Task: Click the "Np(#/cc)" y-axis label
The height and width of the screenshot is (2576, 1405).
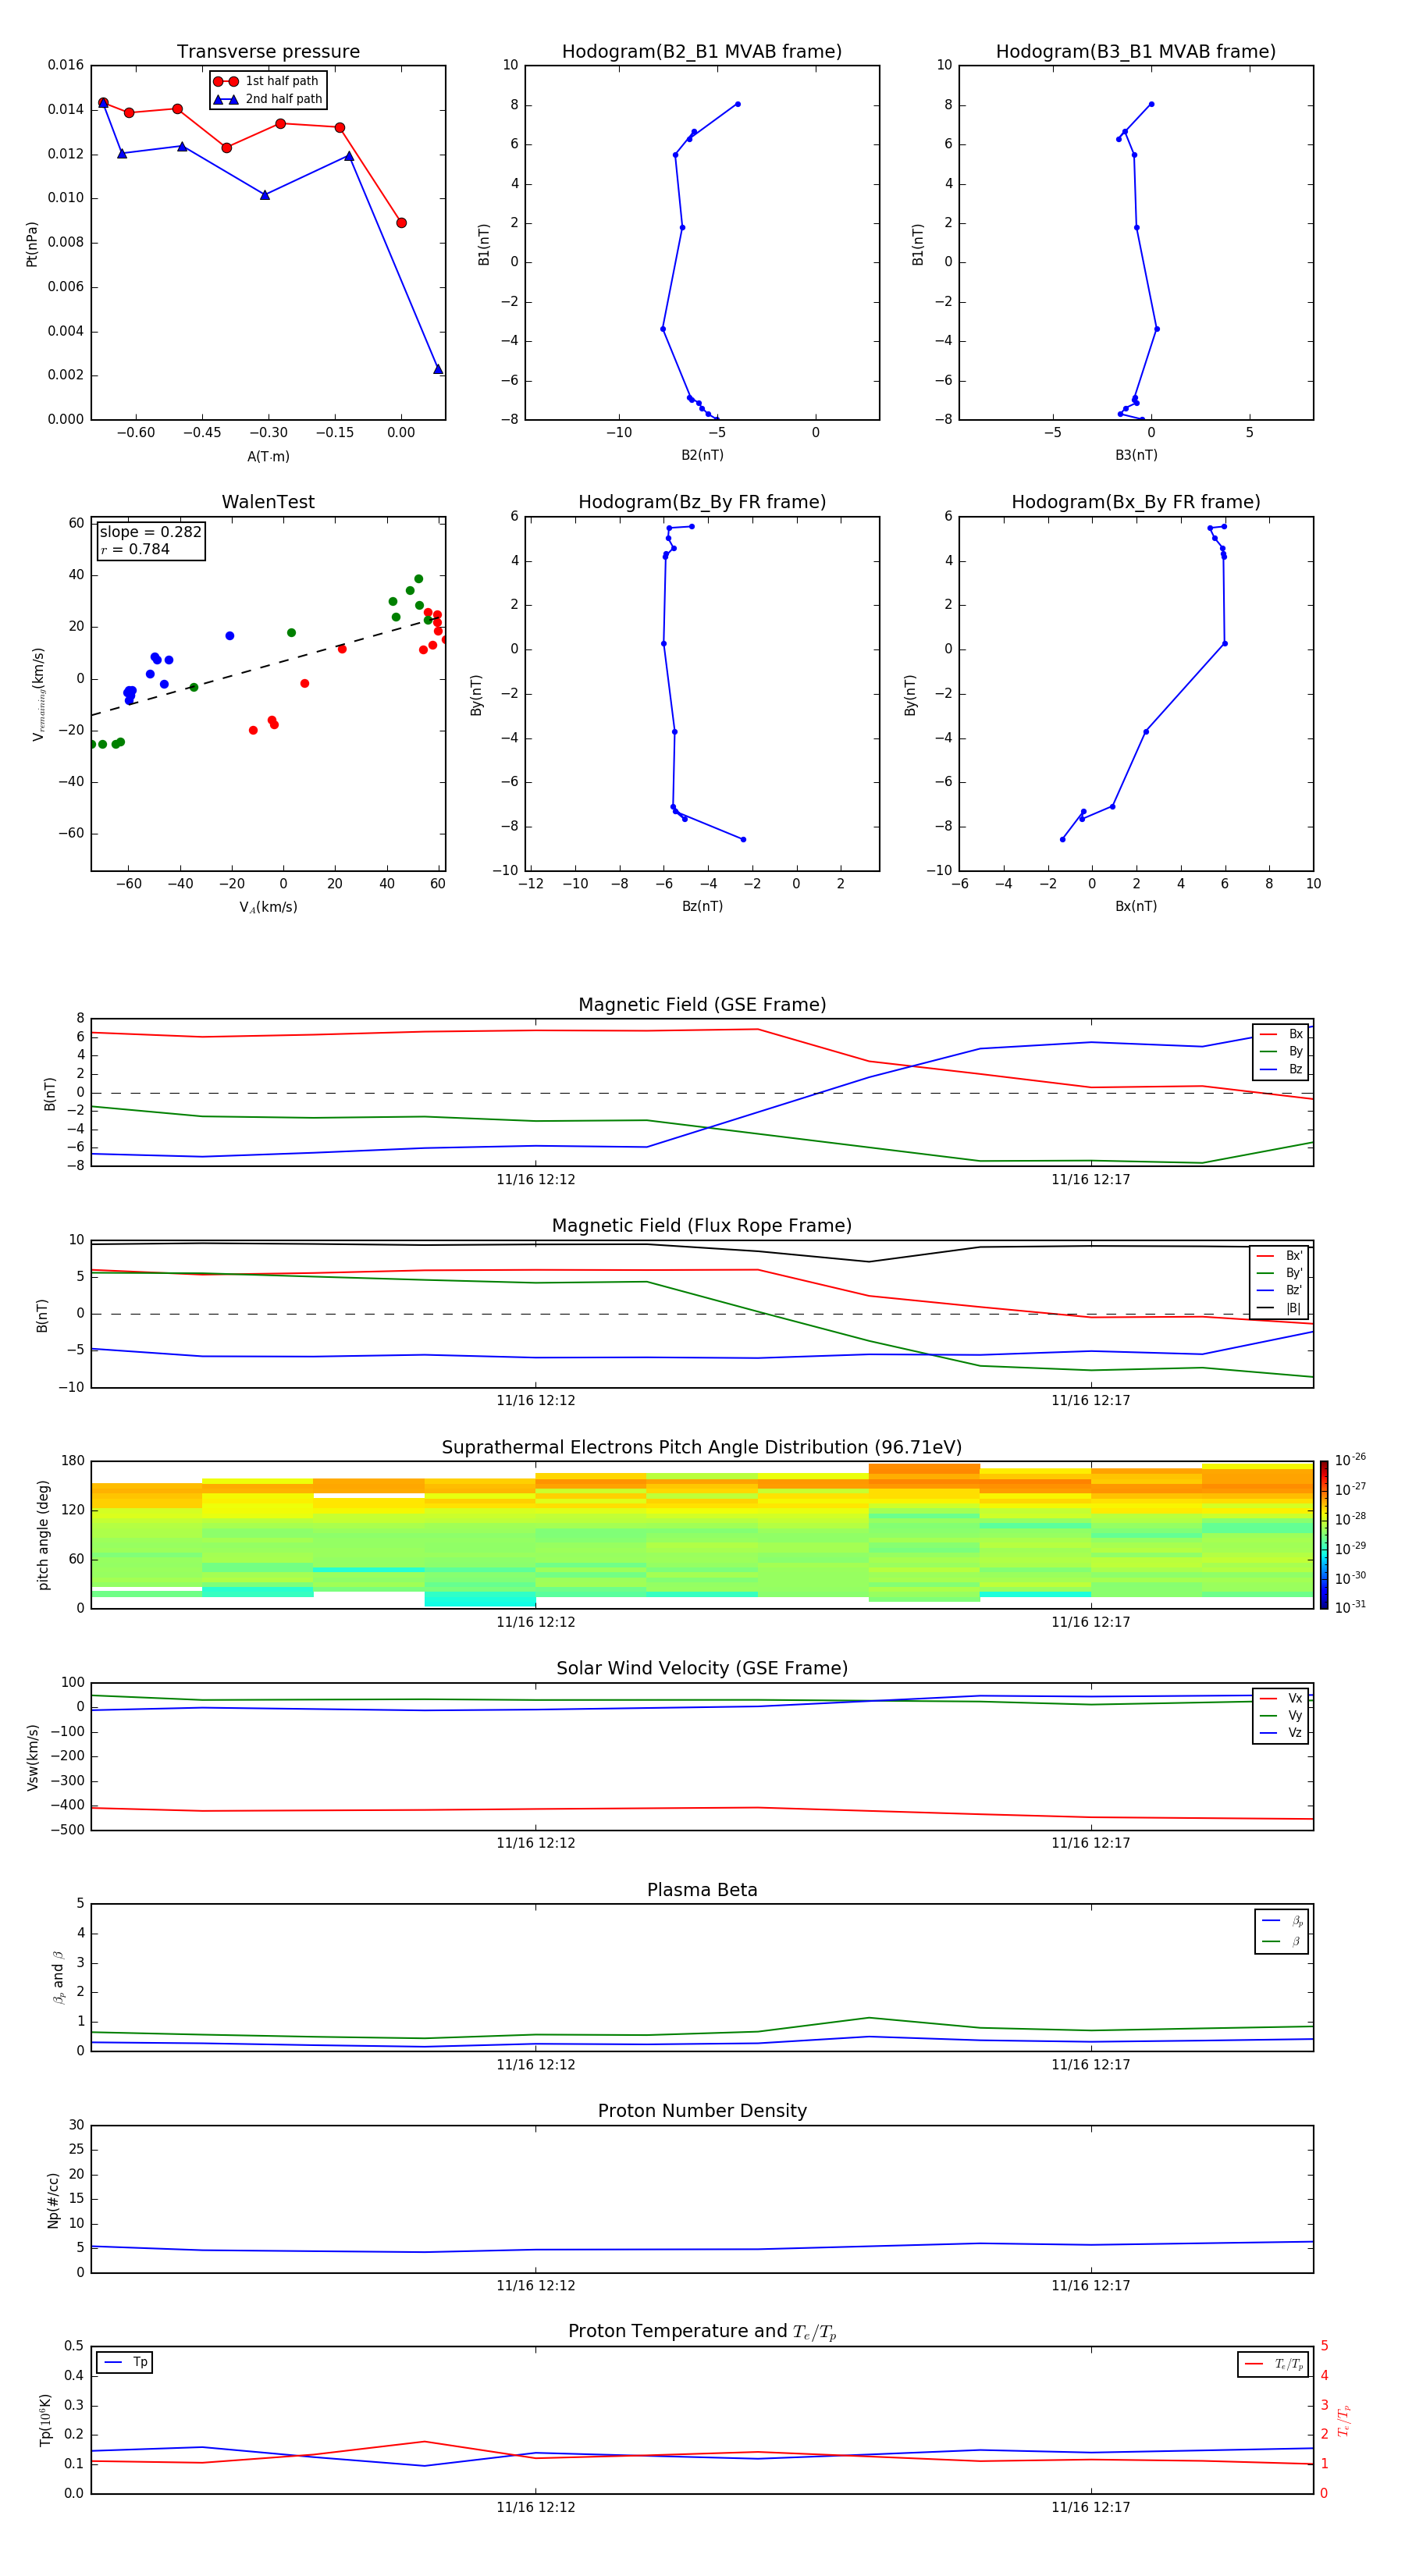Action: (x=53, y=2200)
